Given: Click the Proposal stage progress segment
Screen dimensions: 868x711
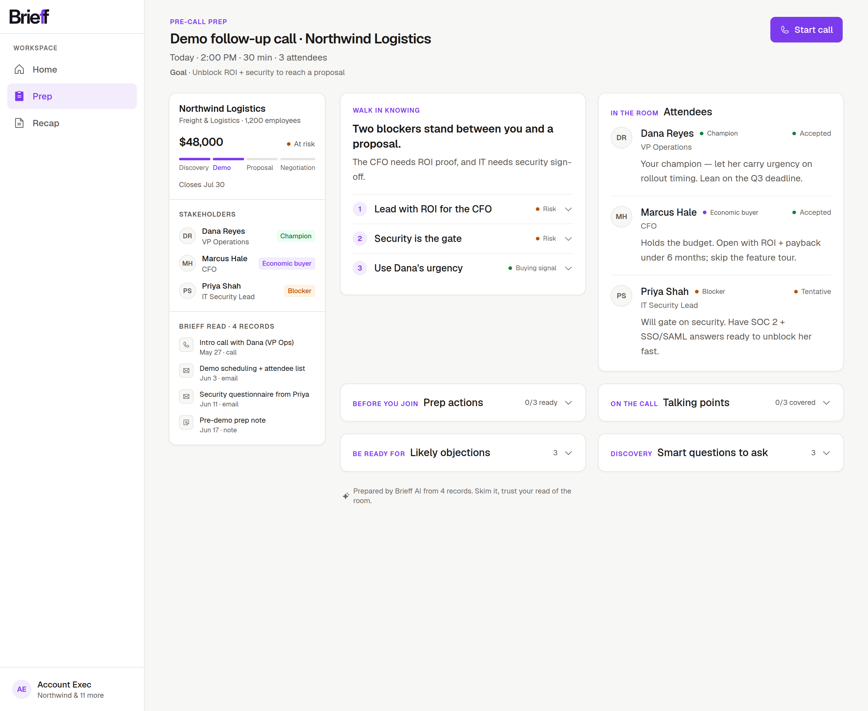Looking at the screenshot, I should coord(262,159).
